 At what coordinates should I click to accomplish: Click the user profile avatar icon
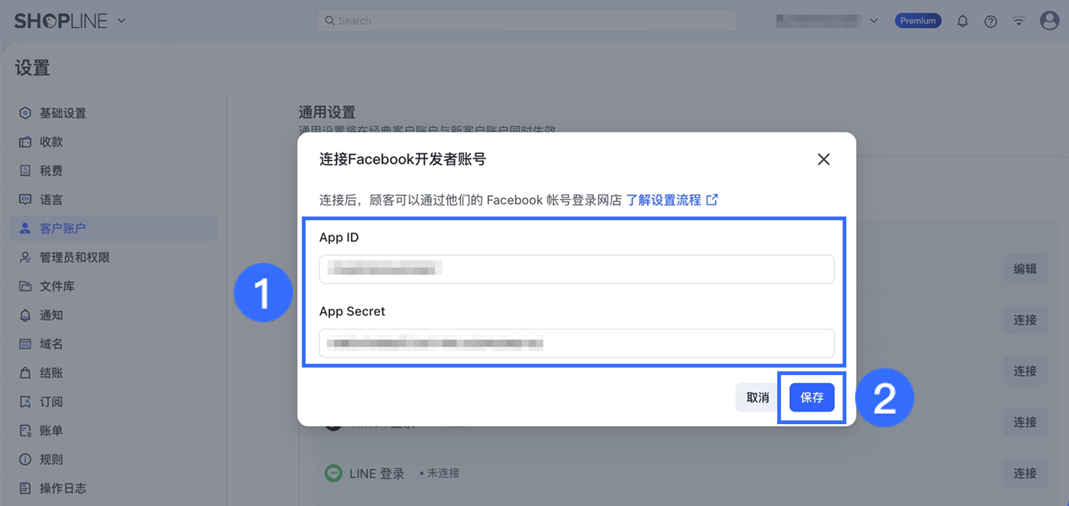pyautogui.click(x=1049, y=21)
